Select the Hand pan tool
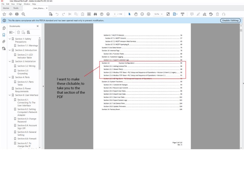The height and width of the screenshot is (188, 244). (136, 14)
